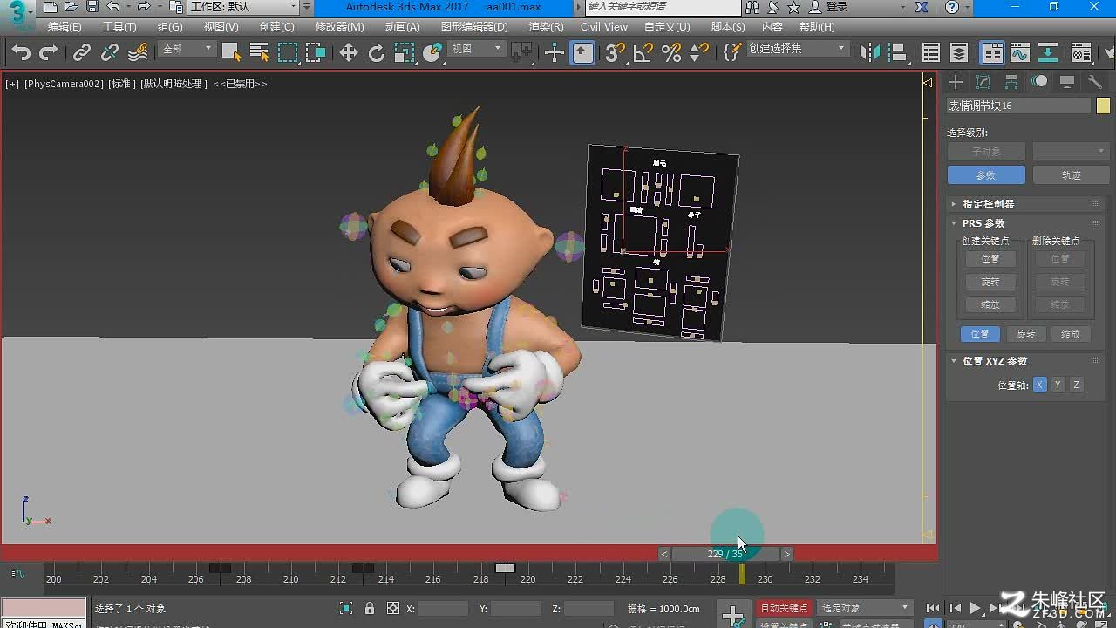
Task: Click the time slider 229 / 35 handle
Action: [725, 554]
